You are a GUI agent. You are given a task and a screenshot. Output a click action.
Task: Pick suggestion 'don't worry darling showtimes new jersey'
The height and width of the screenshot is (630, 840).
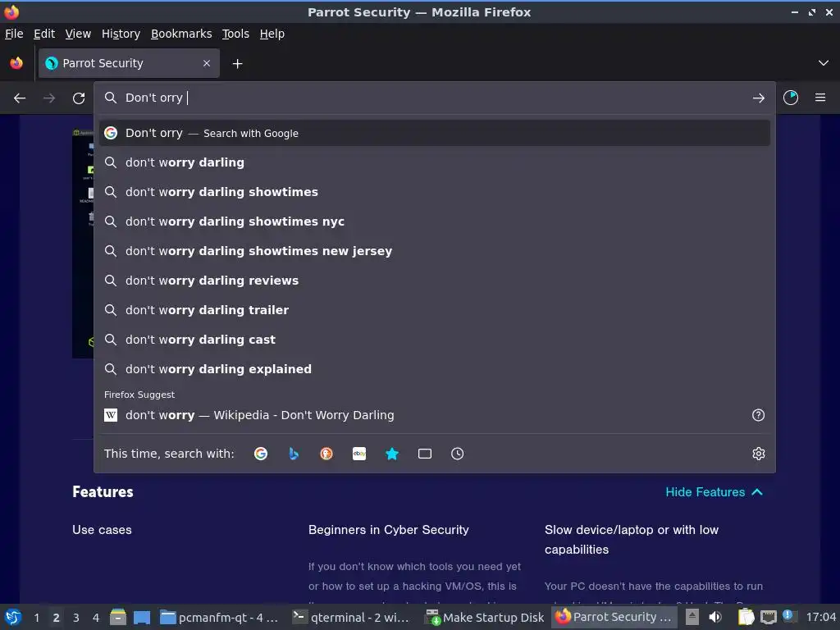[x=435, y=251]
